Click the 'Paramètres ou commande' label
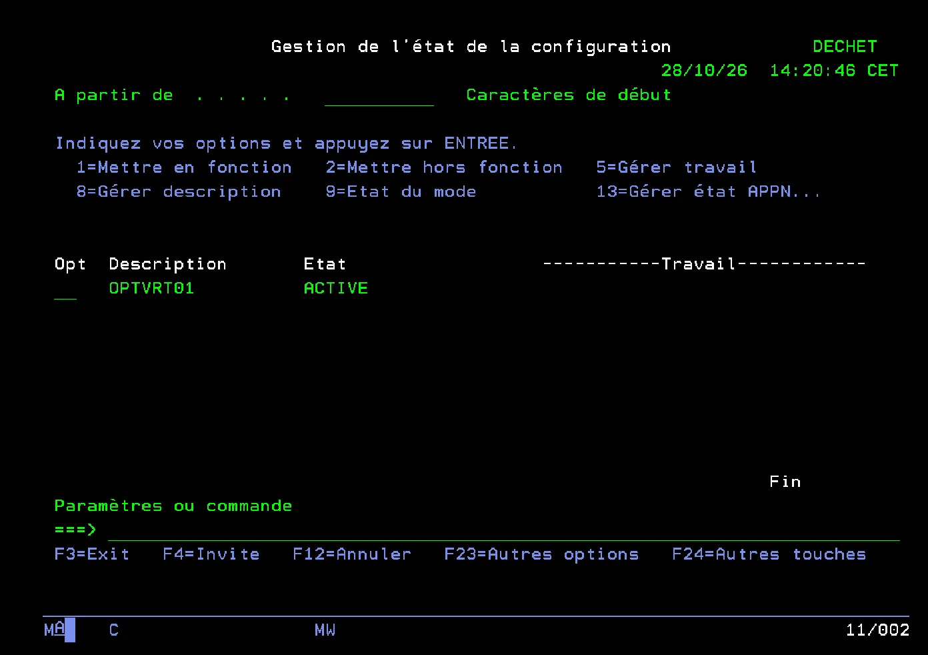 click(x=173, y=506)
